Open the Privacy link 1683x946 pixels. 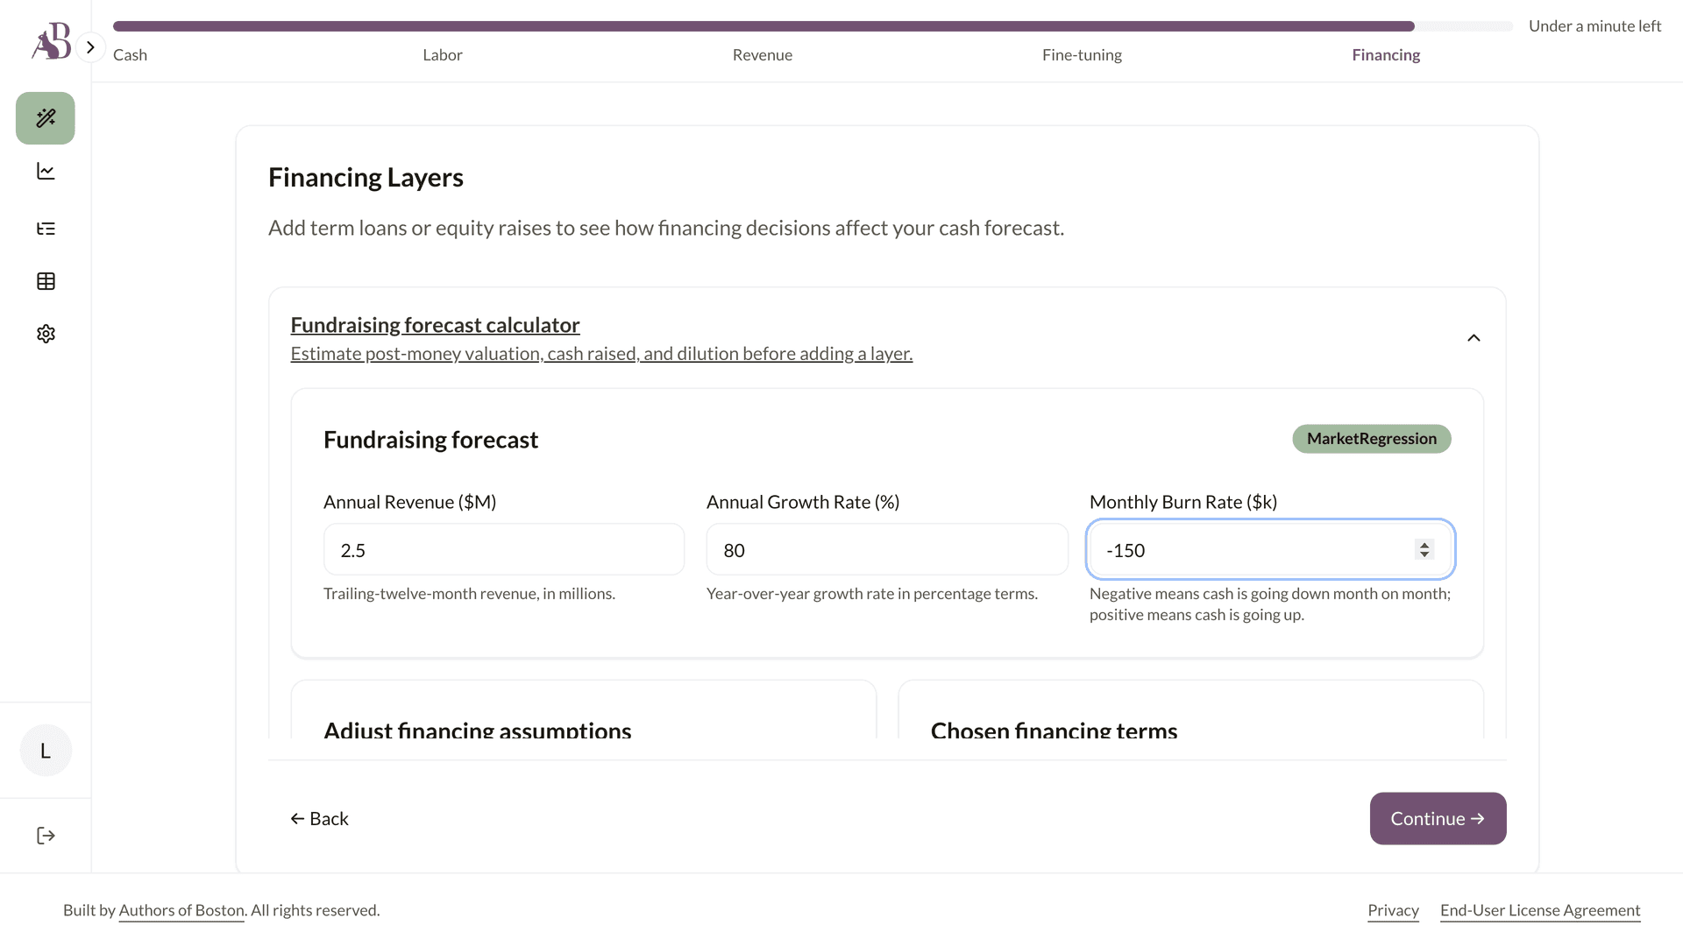coord(1393,911)
